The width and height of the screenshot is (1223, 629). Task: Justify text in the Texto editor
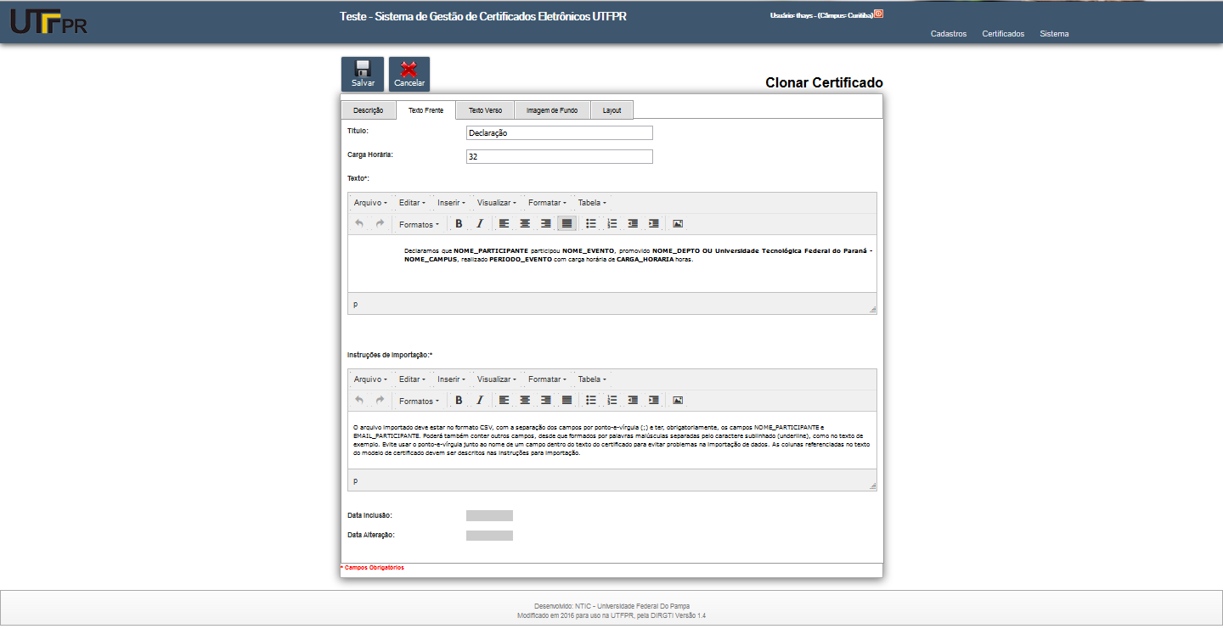pos(566,223)
